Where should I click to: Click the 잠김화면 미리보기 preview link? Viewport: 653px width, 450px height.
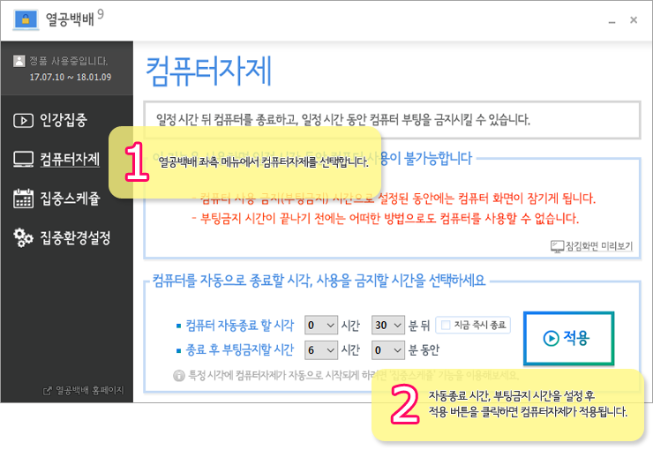point(599,246)
